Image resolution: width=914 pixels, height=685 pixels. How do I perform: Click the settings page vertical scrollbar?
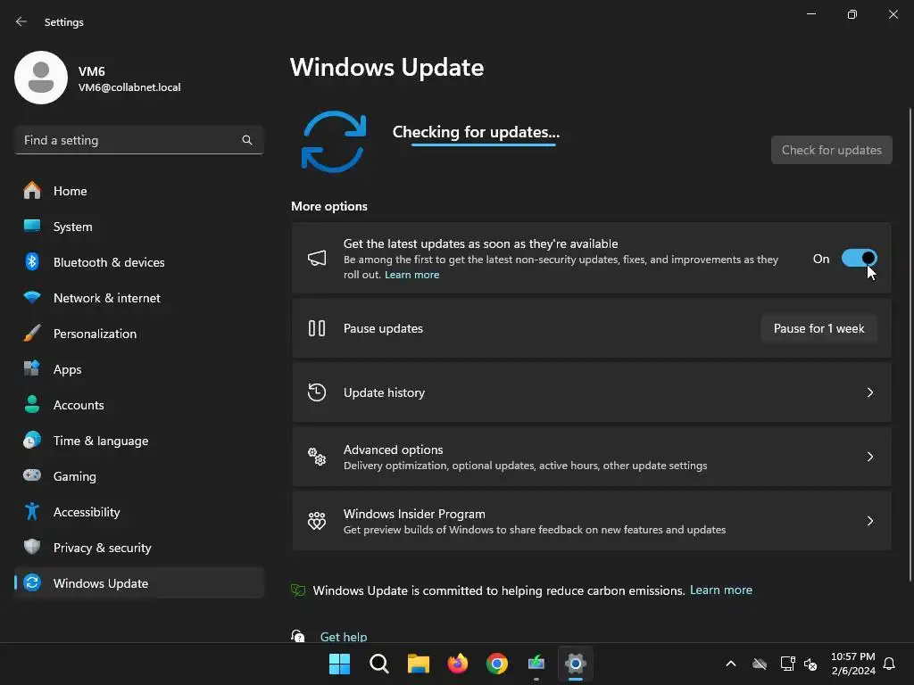coord(910,344)
